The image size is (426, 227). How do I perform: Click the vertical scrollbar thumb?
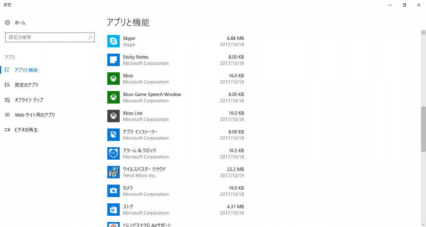[x=423, y=130]
